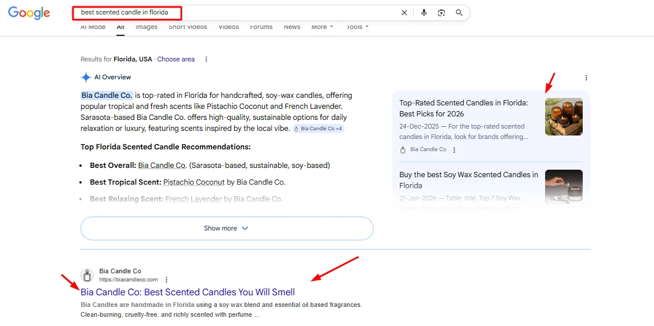Viewport: 654px width, 326px height.
Task: Clear search text with X icon
Action: [x=404, y=13]
